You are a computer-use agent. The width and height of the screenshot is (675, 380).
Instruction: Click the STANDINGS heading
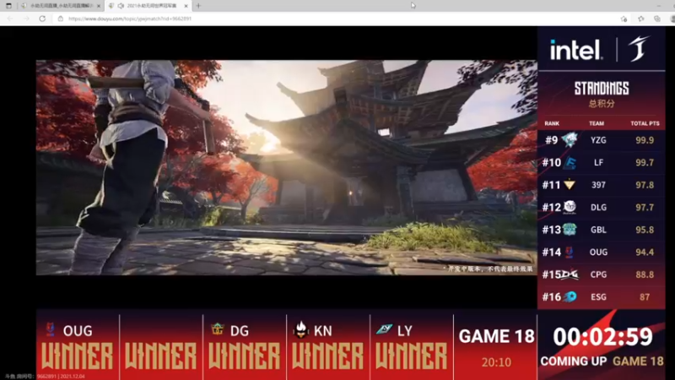(x=602, y=89)
